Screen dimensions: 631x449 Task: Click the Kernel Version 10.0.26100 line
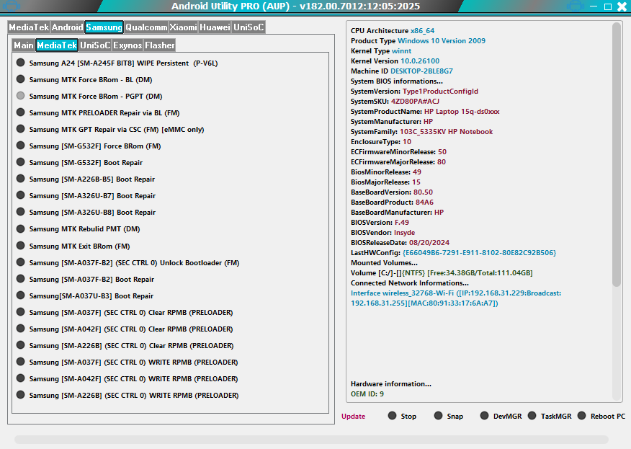(x=395, y=61)
